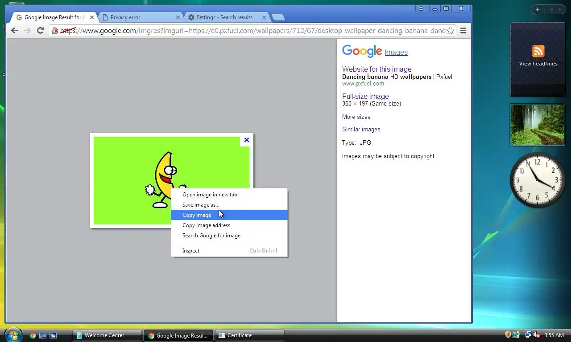Choose Save image as... from context menu

point(229,205)
